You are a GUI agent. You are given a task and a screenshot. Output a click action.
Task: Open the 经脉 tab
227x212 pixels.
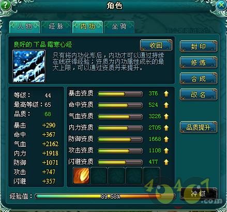click(x=56, y=27)
